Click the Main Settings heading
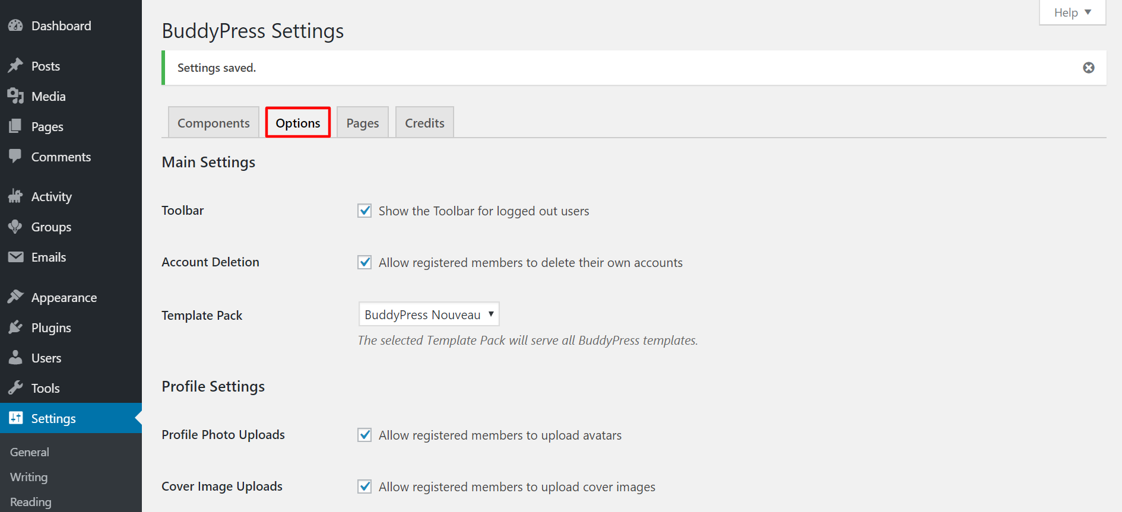 [x=208, y=162]
